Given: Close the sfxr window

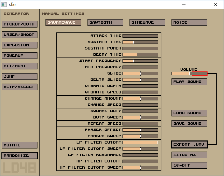Looking at the screenshot, I should coord(216,5).
